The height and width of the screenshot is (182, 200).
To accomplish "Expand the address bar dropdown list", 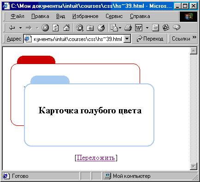I will (127, 39).
